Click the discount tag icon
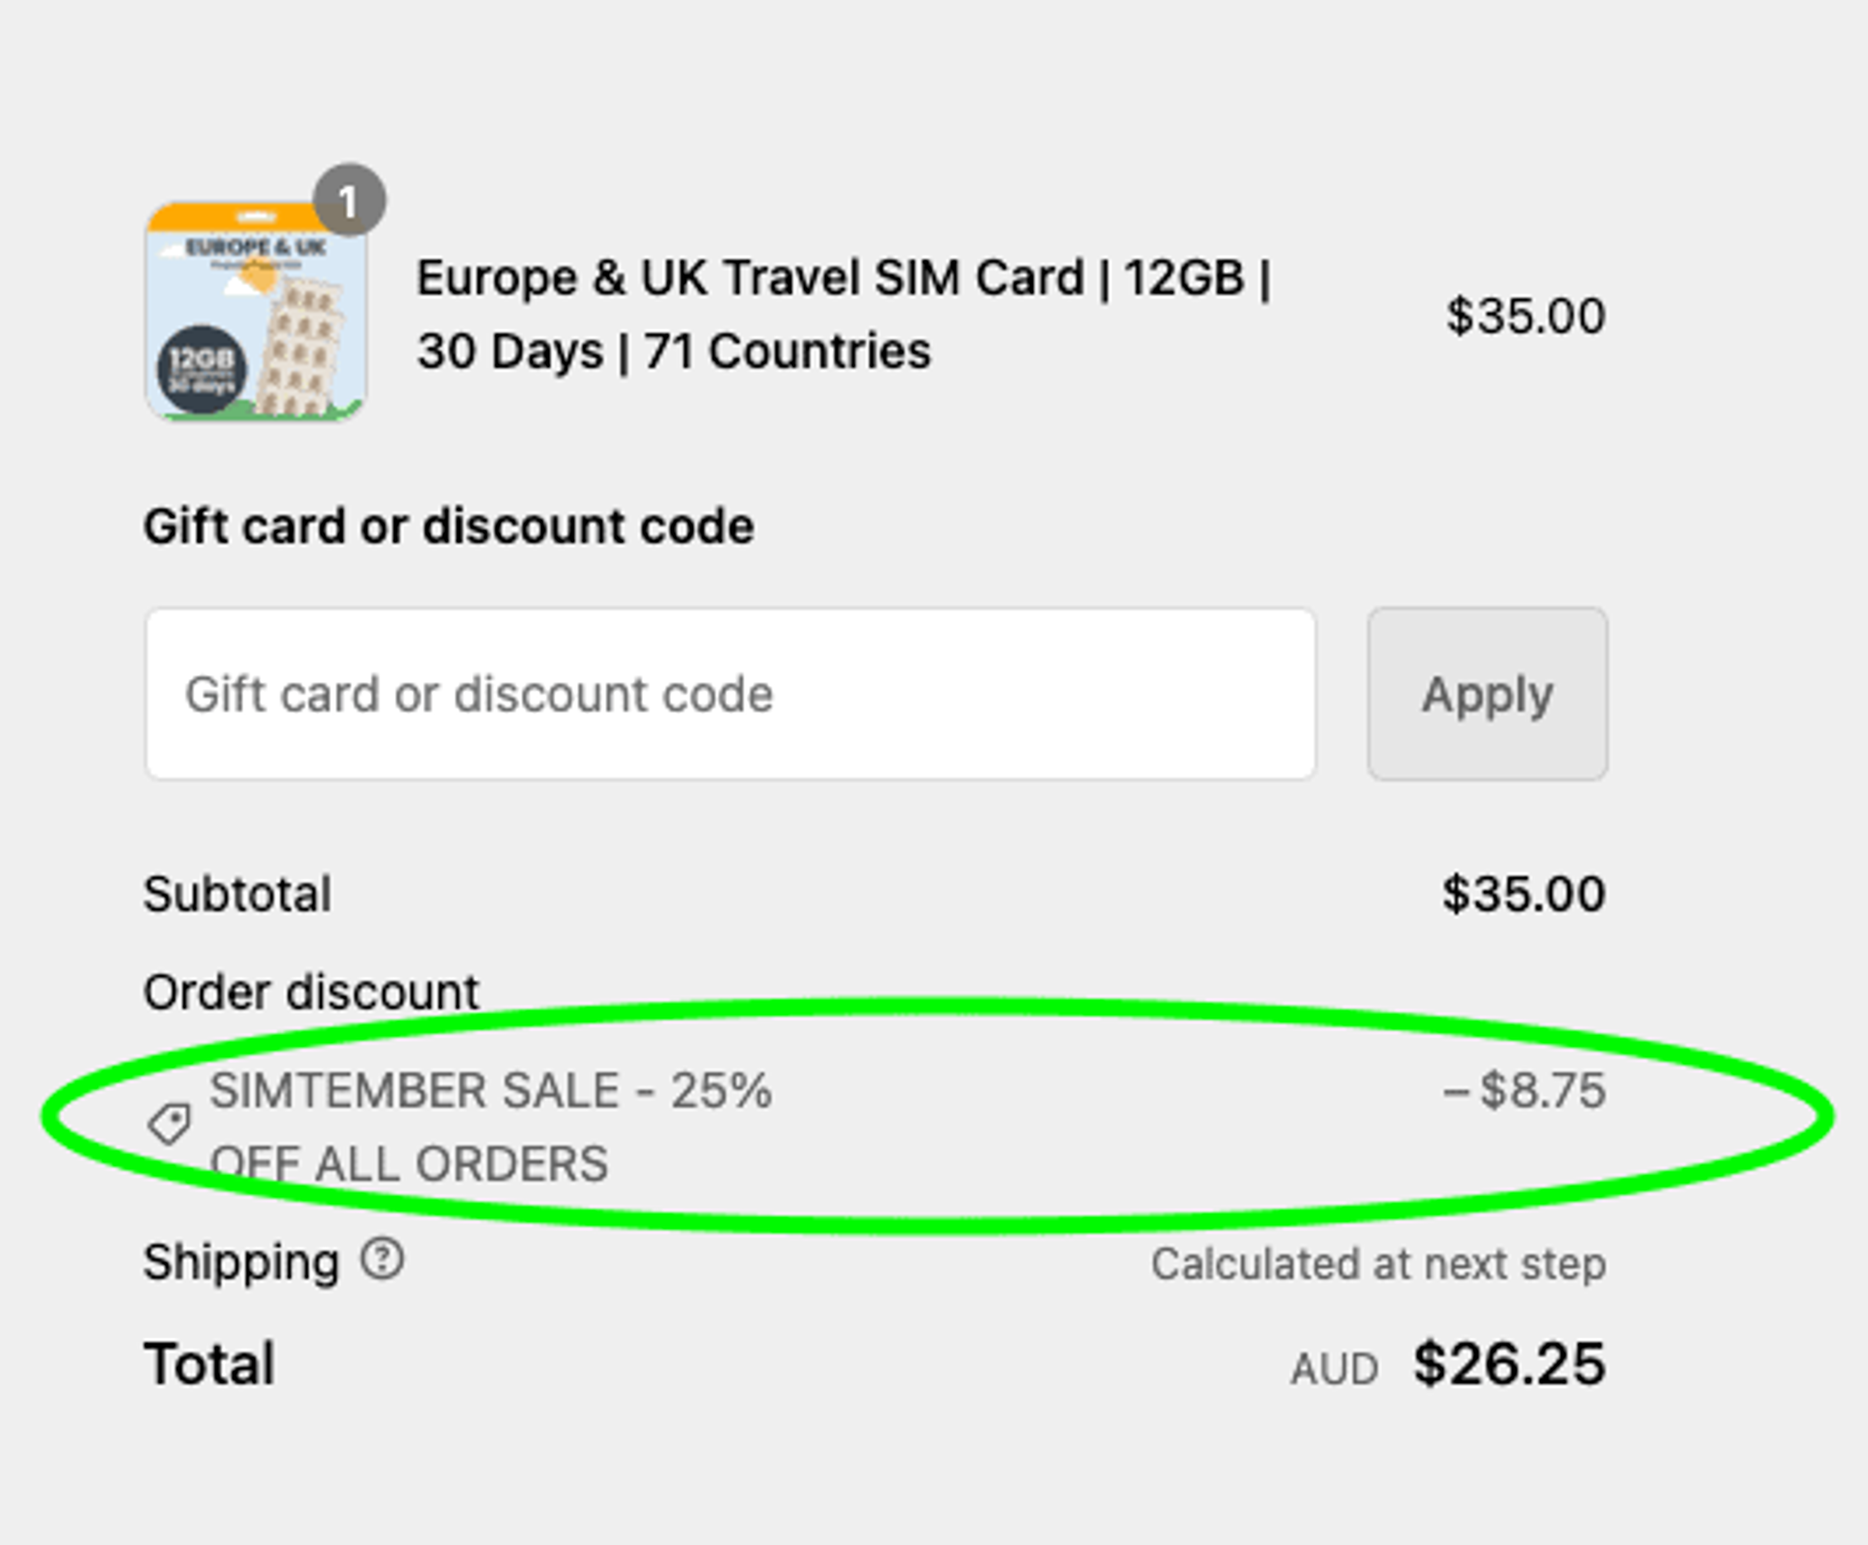Screen dimensions: 1868x1545 point(169,1124)
